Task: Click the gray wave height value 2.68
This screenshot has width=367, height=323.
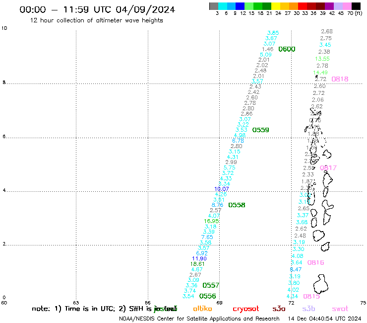Action: tap(327, 31)
